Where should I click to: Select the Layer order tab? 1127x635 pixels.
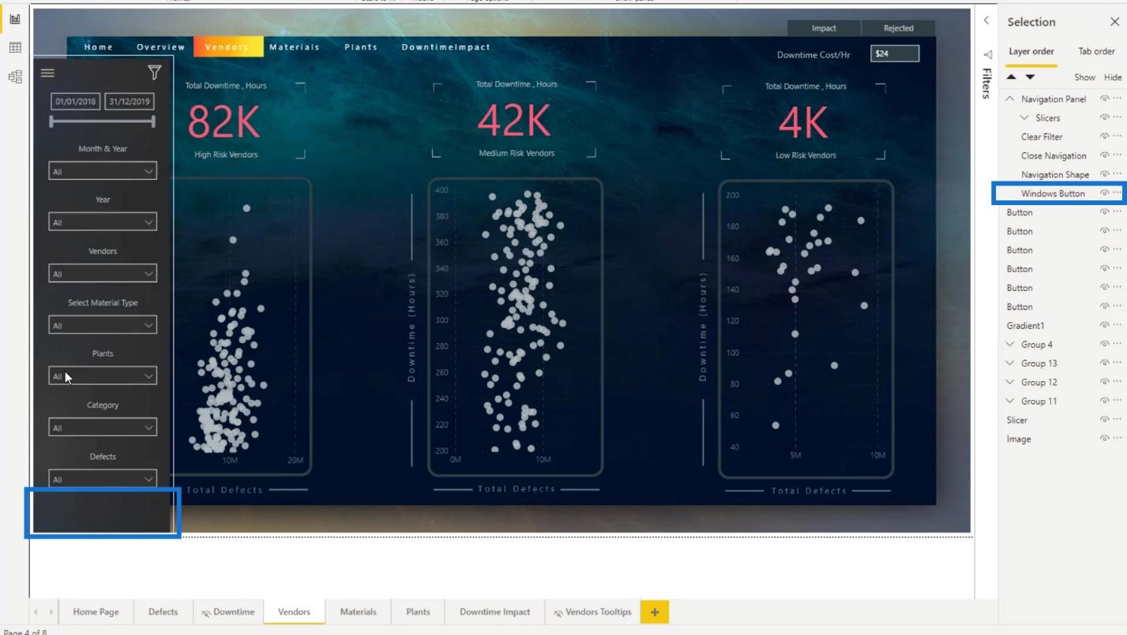coord(1031,51)
